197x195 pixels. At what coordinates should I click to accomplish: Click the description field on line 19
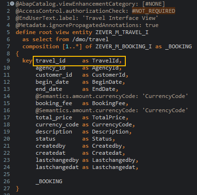coord(54,132)
